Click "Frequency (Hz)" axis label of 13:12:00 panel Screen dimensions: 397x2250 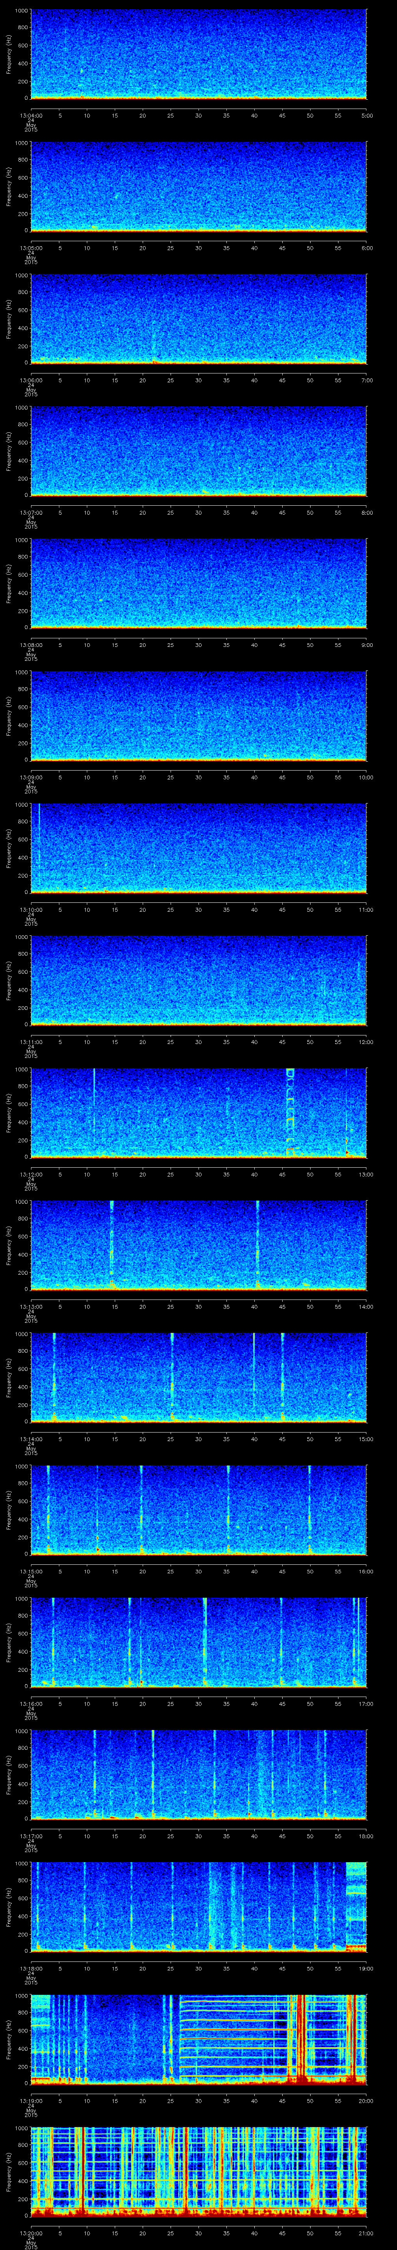(9, 1114)
